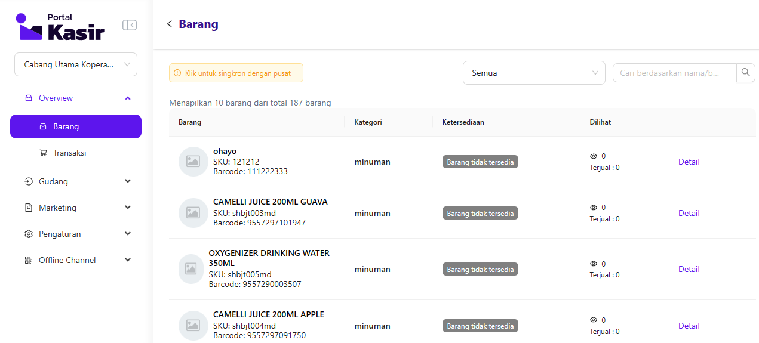Click the product search input field
Image resolution: width=759 pixels, height=343 pixels.
tap(675, 73)
